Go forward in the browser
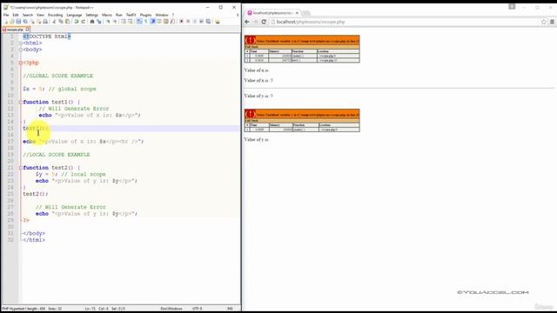Viewport: 557px width, 313px height. [x=255, y=22]
